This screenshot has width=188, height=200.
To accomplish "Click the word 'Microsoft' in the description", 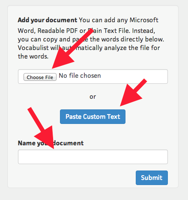I will [x=144, y=20].
